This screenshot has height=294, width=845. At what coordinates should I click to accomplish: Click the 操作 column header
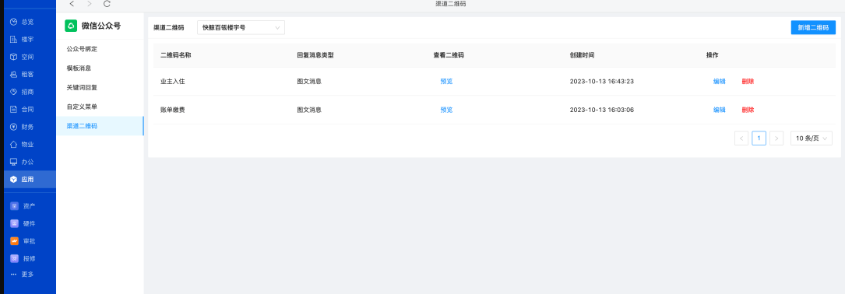713,55
